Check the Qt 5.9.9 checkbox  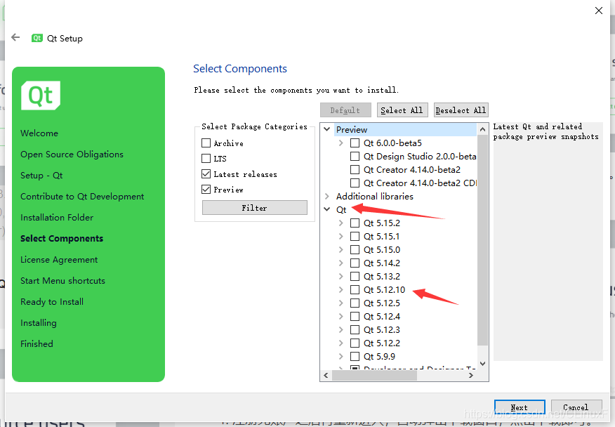click(x=355, y=356)
